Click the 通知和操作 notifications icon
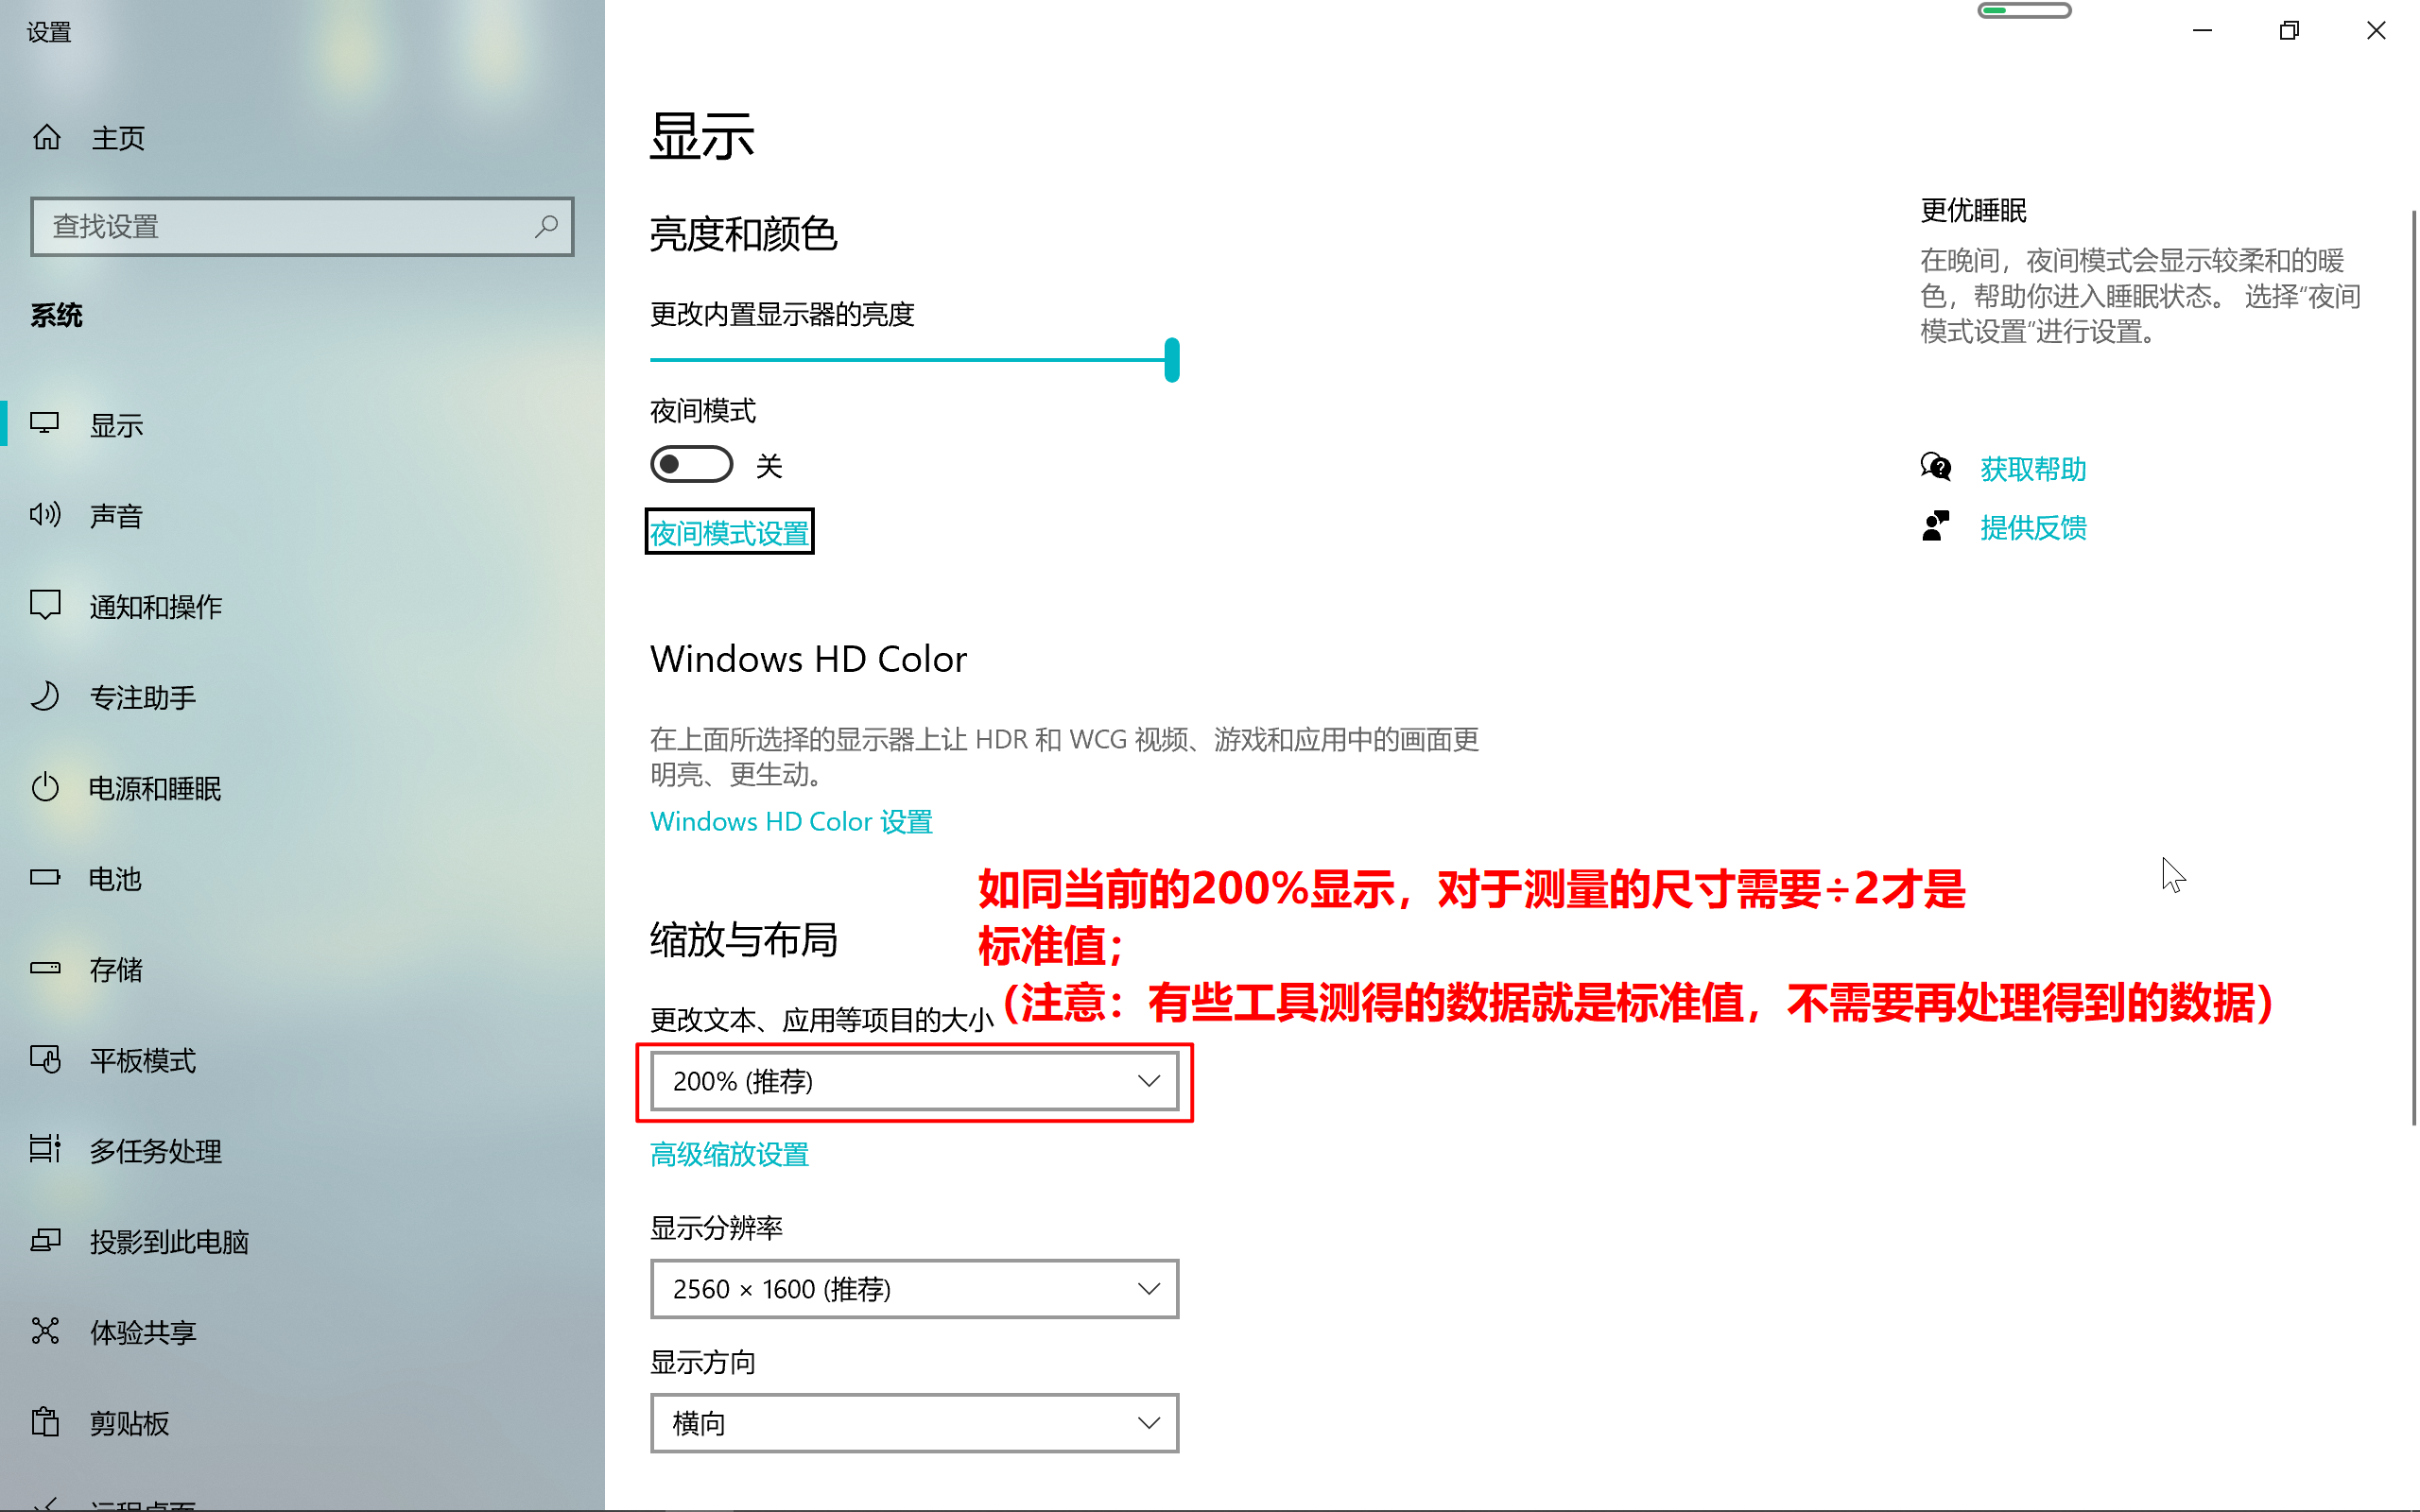 click(x=47, y=606)
